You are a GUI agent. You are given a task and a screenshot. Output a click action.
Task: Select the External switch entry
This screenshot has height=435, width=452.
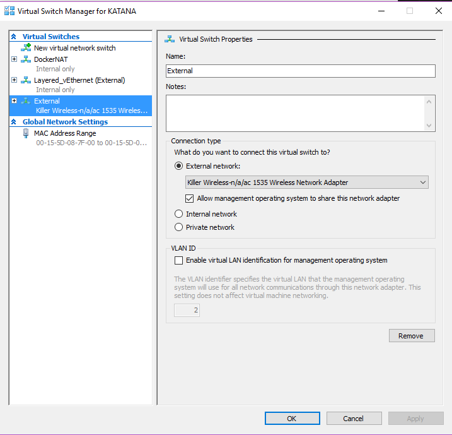[81, 105]
